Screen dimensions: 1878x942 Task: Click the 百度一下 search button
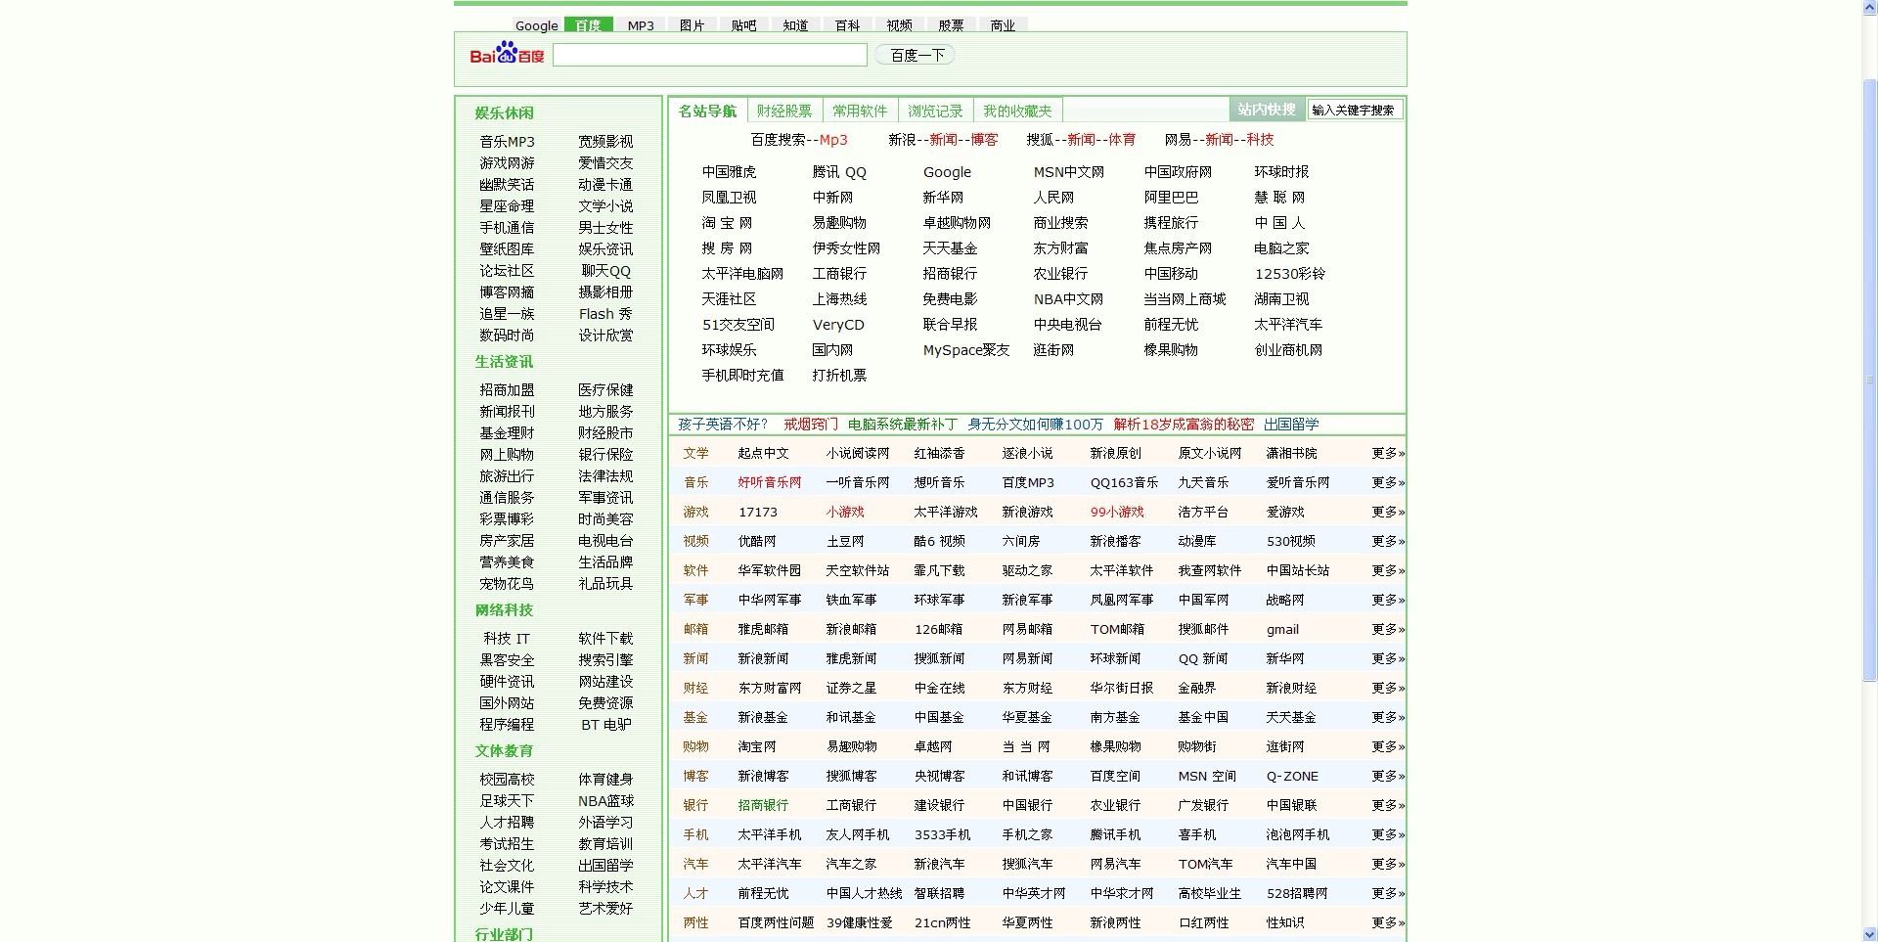pos(916,56)
